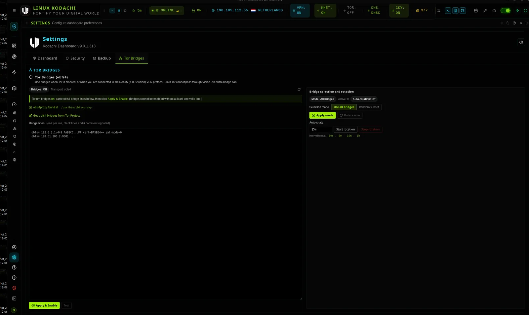The image size is (529, 315).
Task: Open Get obfs4 bridges from Tor Project link
Action: [x=55, y=116]
